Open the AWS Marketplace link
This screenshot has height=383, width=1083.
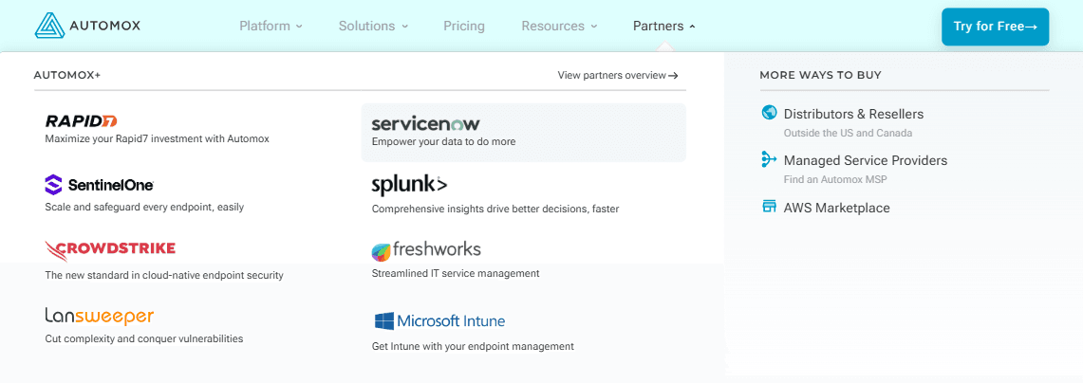836,208
